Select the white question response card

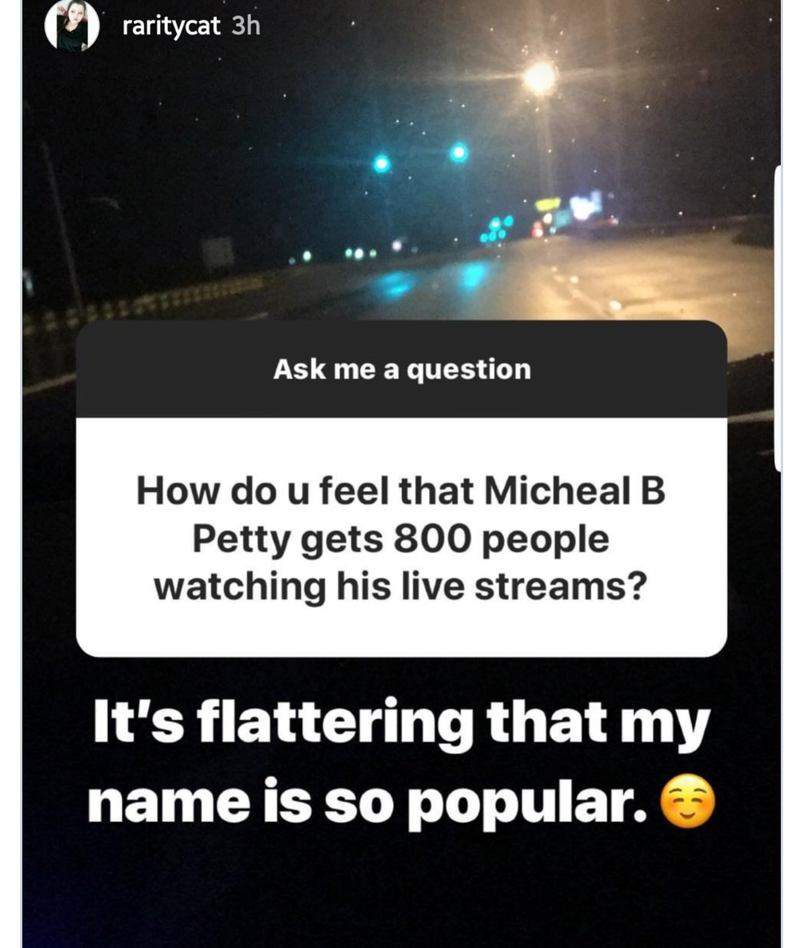pos(402,537)
